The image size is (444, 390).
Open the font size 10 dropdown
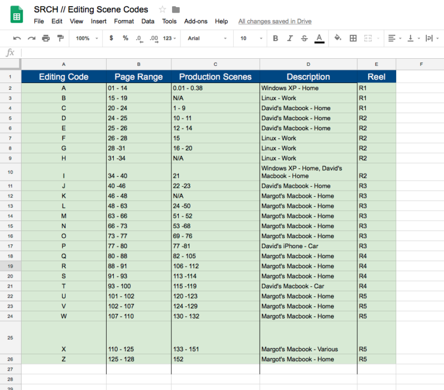tap(251, 38)
